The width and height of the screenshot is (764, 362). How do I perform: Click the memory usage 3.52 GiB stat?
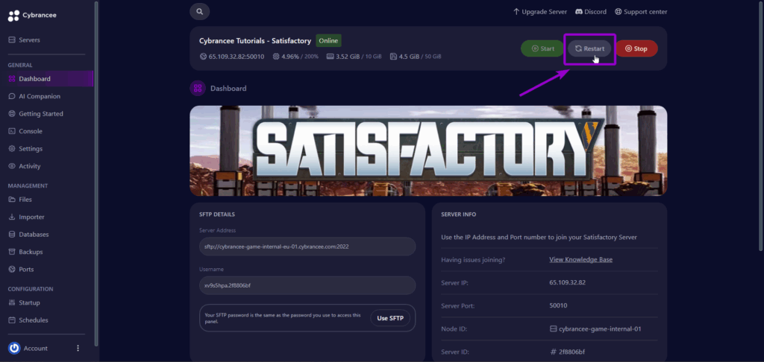pos(354,57)
